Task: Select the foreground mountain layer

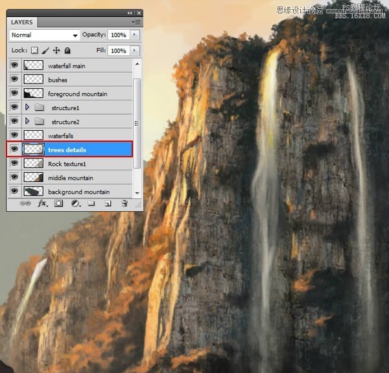Action: coord(70,93)
